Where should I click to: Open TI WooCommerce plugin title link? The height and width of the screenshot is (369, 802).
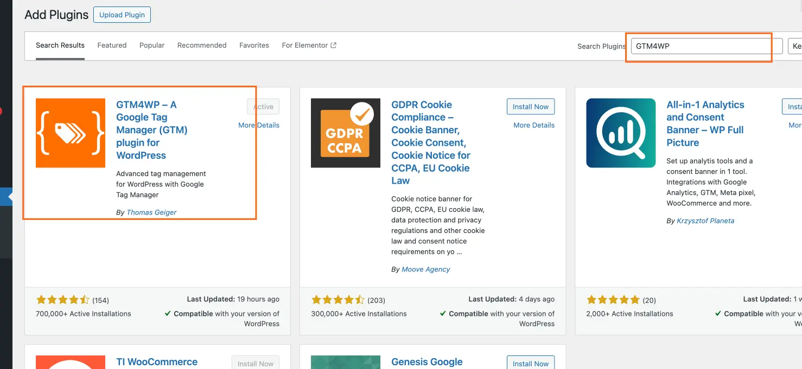click(x=157, y=362)
